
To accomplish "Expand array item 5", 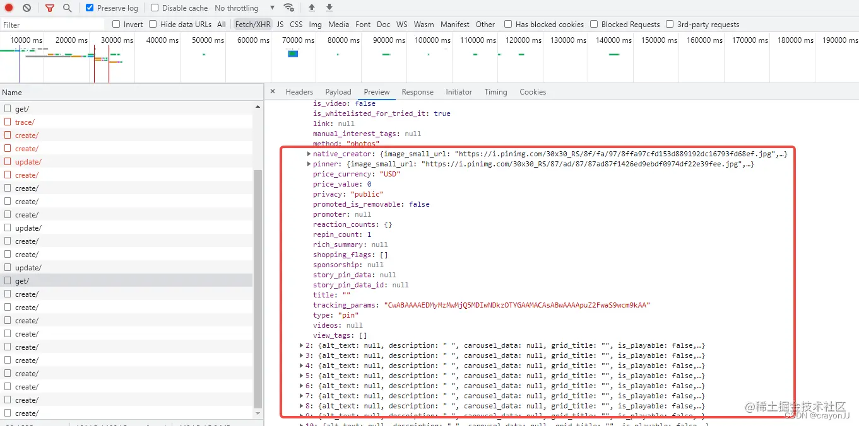I will (x=301, y=376).
